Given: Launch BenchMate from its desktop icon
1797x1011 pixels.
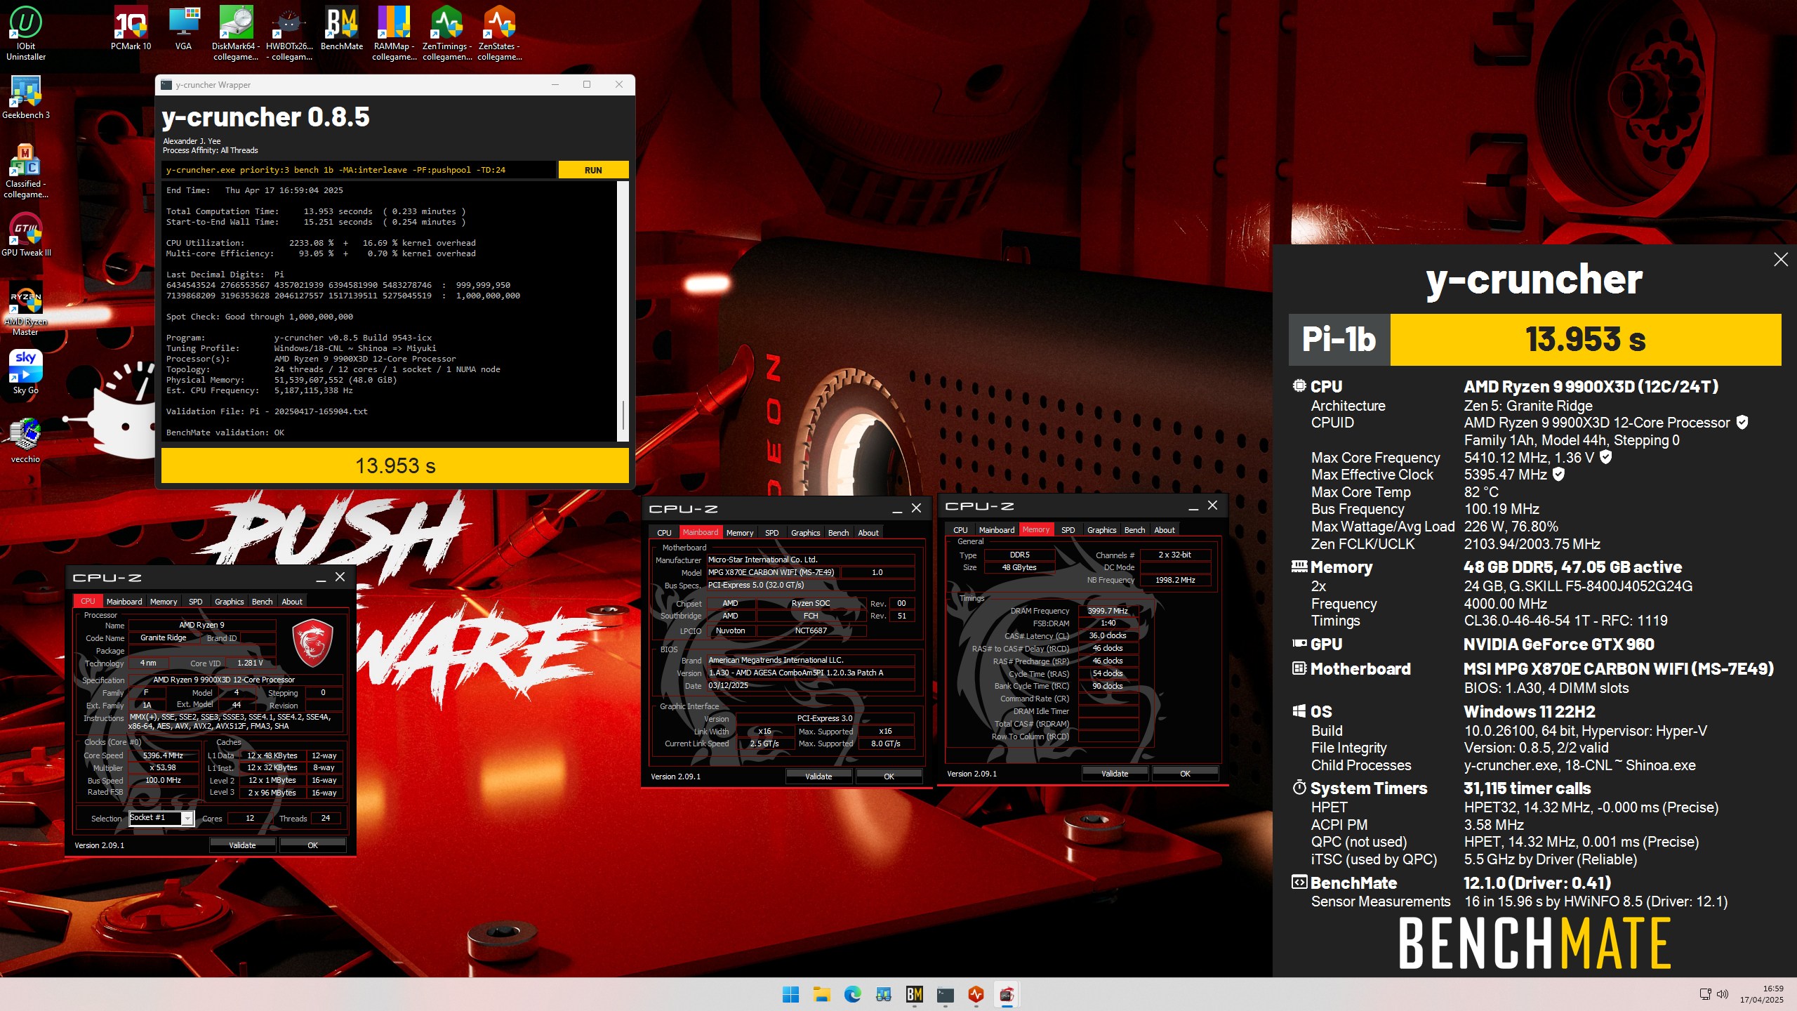Looking at the screenshot, I should [342, 28].
